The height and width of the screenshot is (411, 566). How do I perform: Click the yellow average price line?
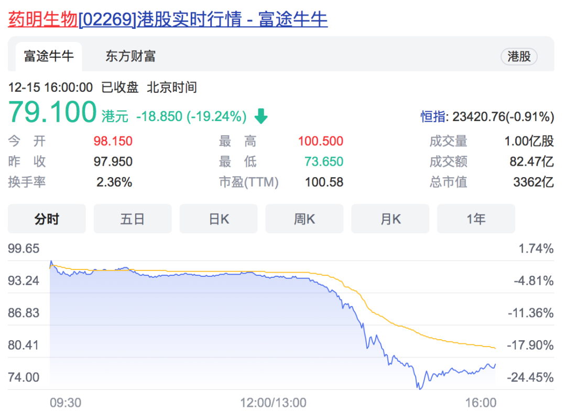[397, 325]
